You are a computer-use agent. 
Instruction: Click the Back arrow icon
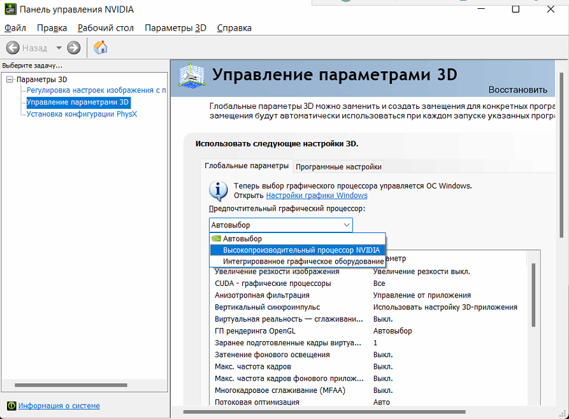[13, 48]
